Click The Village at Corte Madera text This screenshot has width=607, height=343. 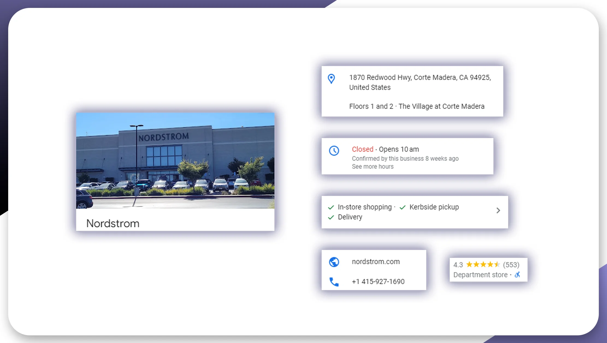[442, 106]
